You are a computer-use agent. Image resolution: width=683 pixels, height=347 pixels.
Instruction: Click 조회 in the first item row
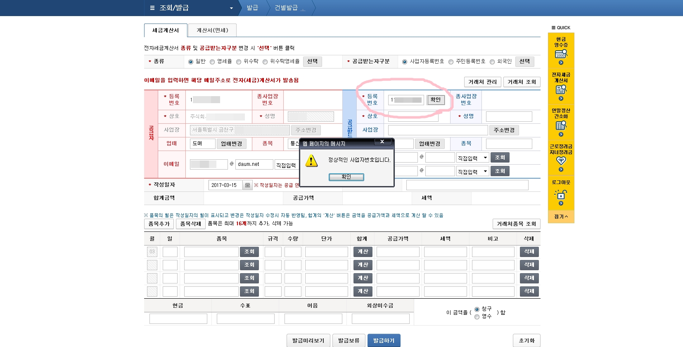point(249,252)
